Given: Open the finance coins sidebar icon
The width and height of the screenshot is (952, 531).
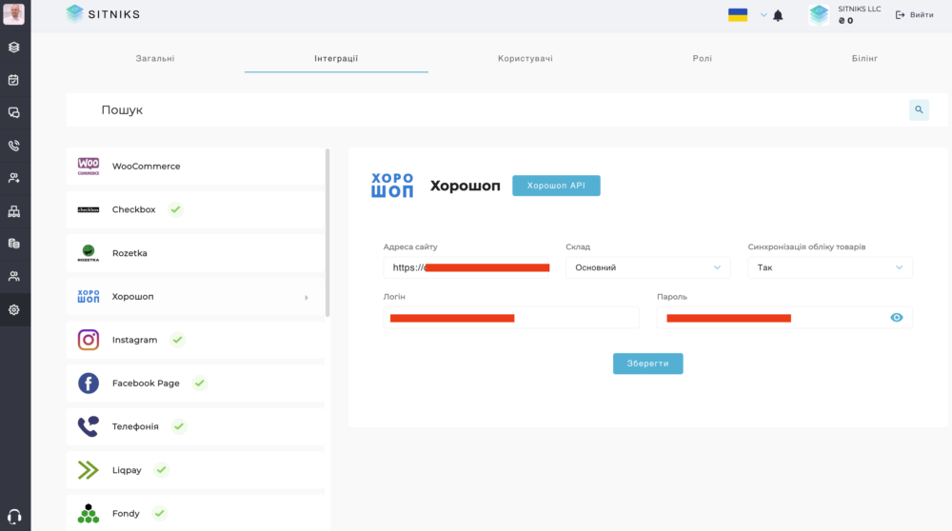Looking at the screenshot, I should pyautogui.click(x=14, y=244).
